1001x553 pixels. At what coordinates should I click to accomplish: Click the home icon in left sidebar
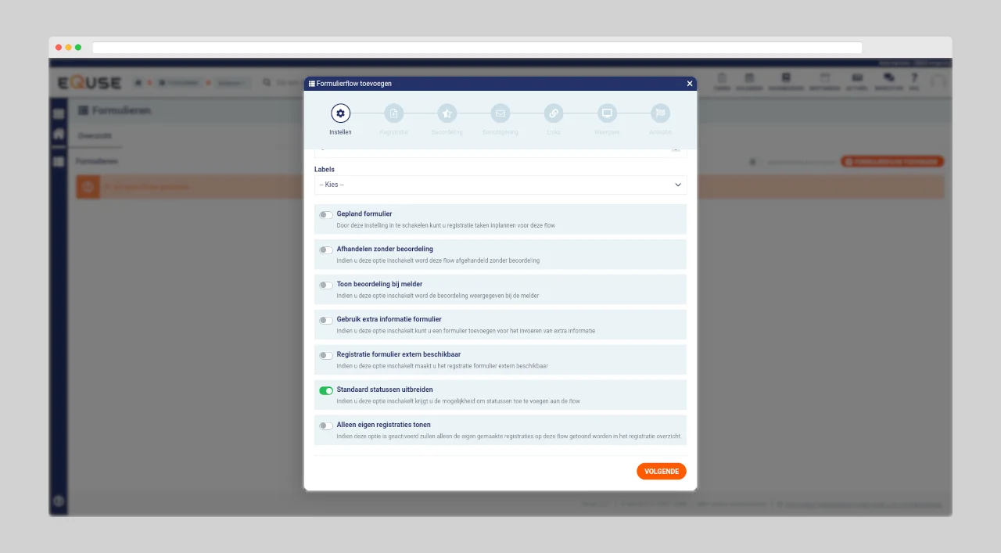(59, 134)
